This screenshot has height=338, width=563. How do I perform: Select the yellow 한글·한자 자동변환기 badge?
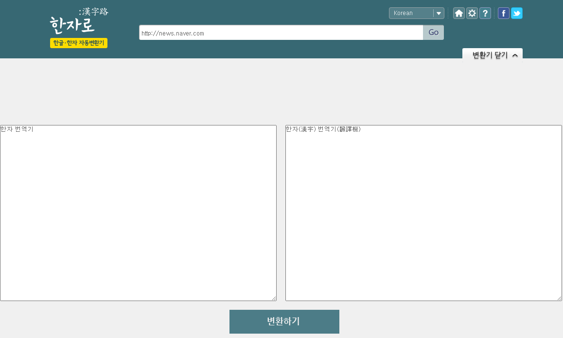pos(78,43)
